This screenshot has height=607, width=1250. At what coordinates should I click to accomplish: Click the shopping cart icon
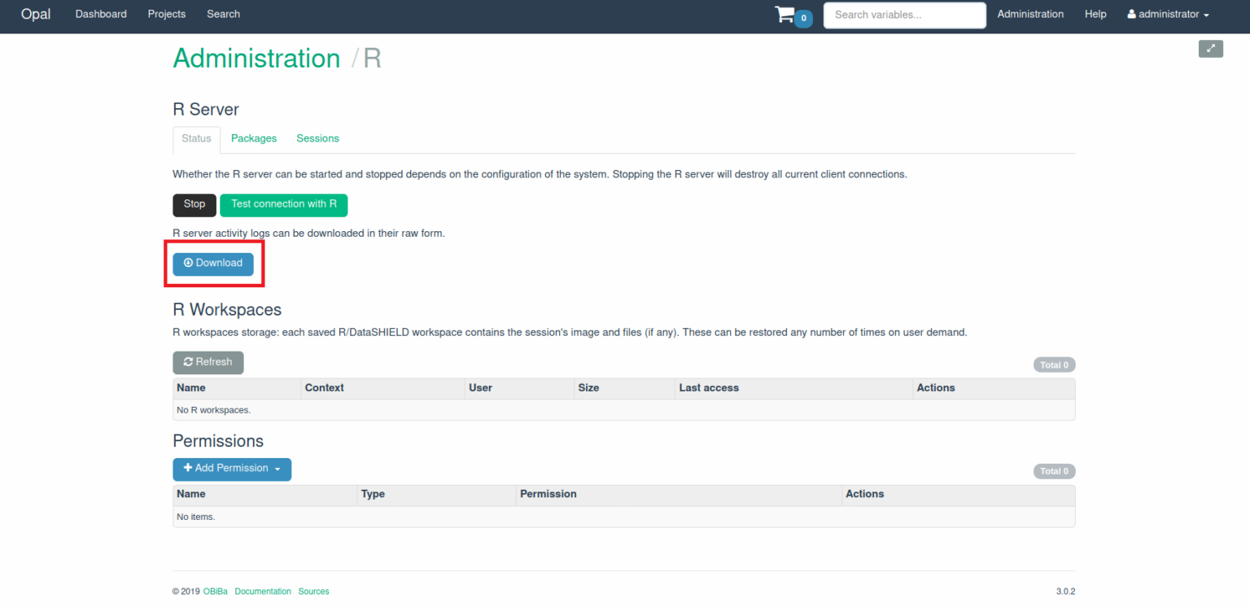coord(784,15)
